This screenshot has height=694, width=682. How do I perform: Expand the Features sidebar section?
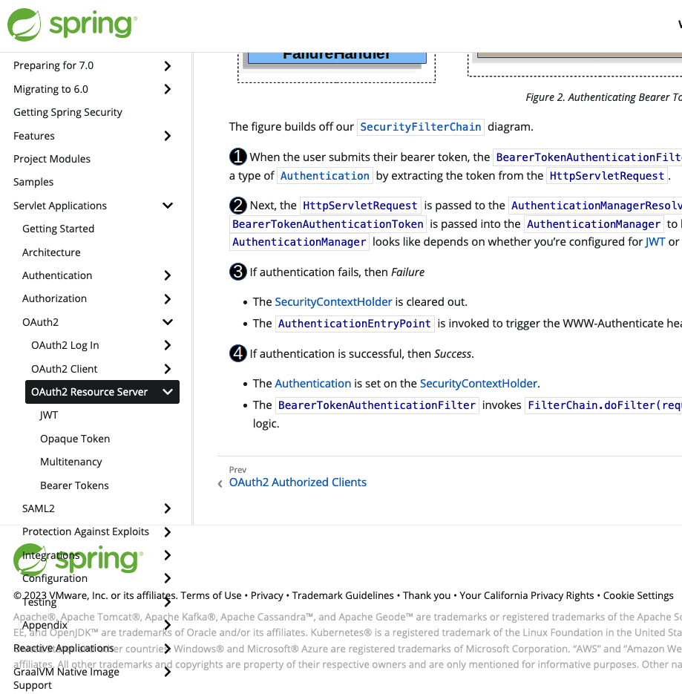coord(167,136)
